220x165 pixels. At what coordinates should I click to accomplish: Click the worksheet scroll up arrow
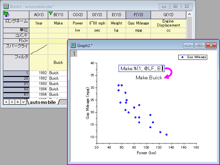pos(189,14)
